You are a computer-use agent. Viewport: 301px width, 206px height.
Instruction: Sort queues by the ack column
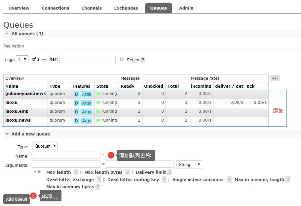point(250,86)
